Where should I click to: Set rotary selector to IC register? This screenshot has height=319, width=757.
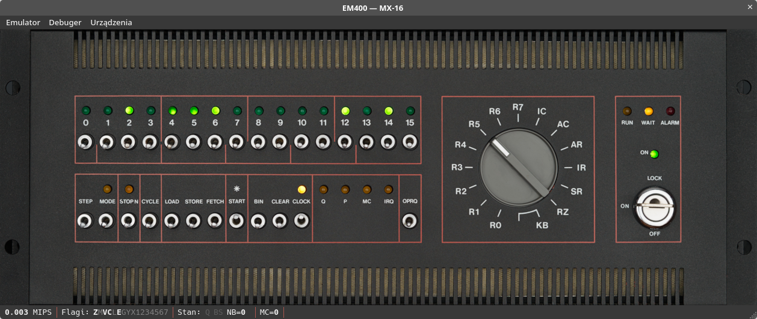(542, 112)
